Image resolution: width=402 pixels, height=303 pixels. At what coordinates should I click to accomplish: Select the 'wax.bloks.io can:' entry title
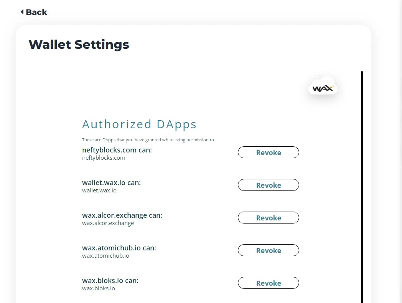110,280
